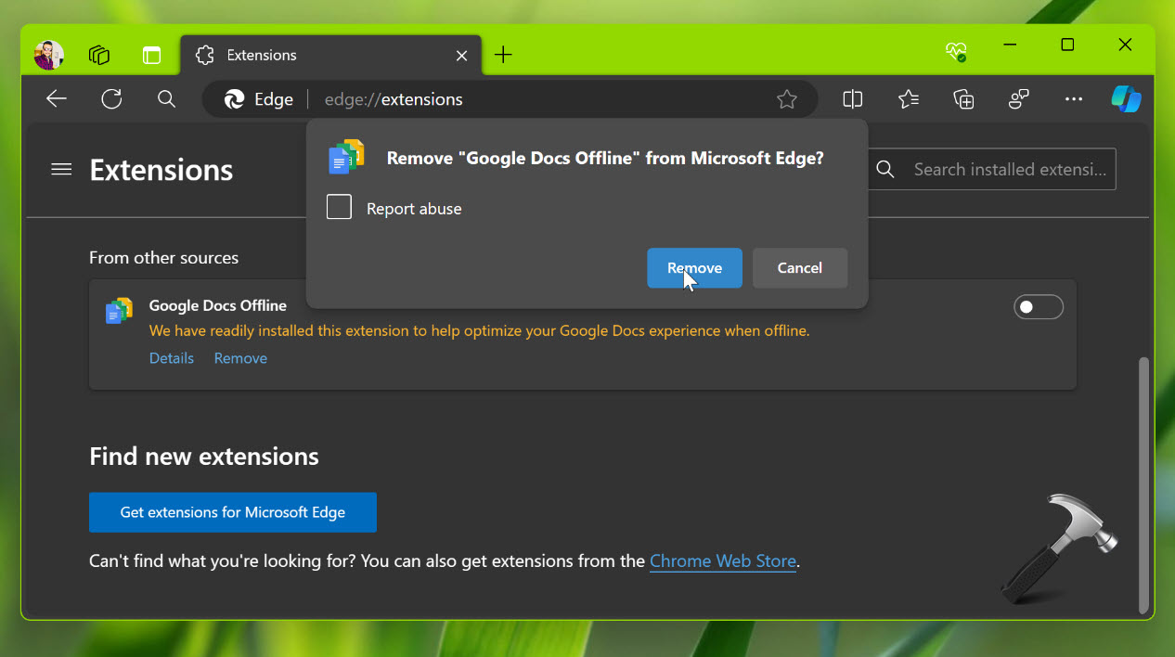This screenshot has height=657, width=1175.
Task: Open the Browser essentials heart icon
Action: pos(956,52)
